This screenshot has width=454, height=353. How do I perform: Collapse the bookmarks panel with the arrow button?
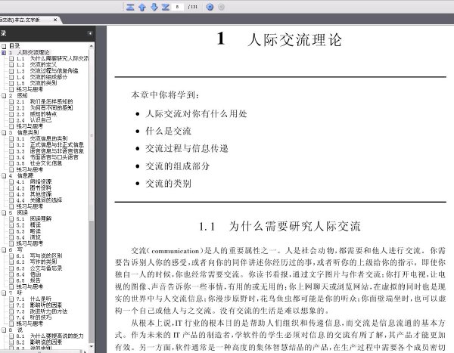(x=90, y=33)
